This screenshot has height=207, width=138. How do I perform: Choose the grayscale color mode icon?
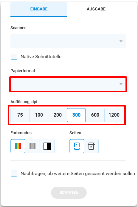pyautogui.click(x=32, y=146)
